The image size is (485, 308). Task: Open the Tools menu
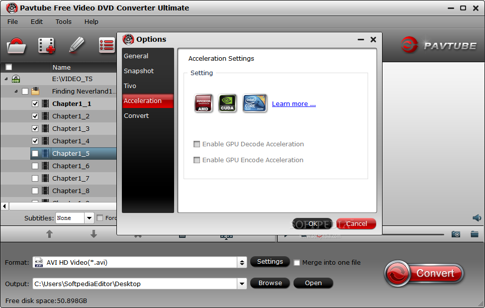63,22
